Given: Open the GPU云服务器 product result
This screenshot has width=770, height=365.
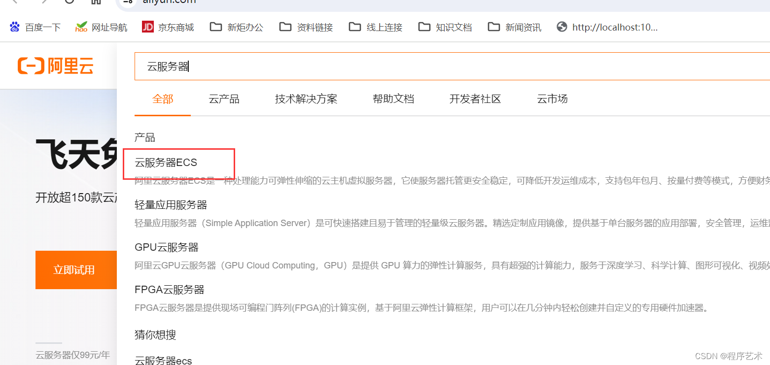Looking at the screenshot, I should tap(167, 247).
